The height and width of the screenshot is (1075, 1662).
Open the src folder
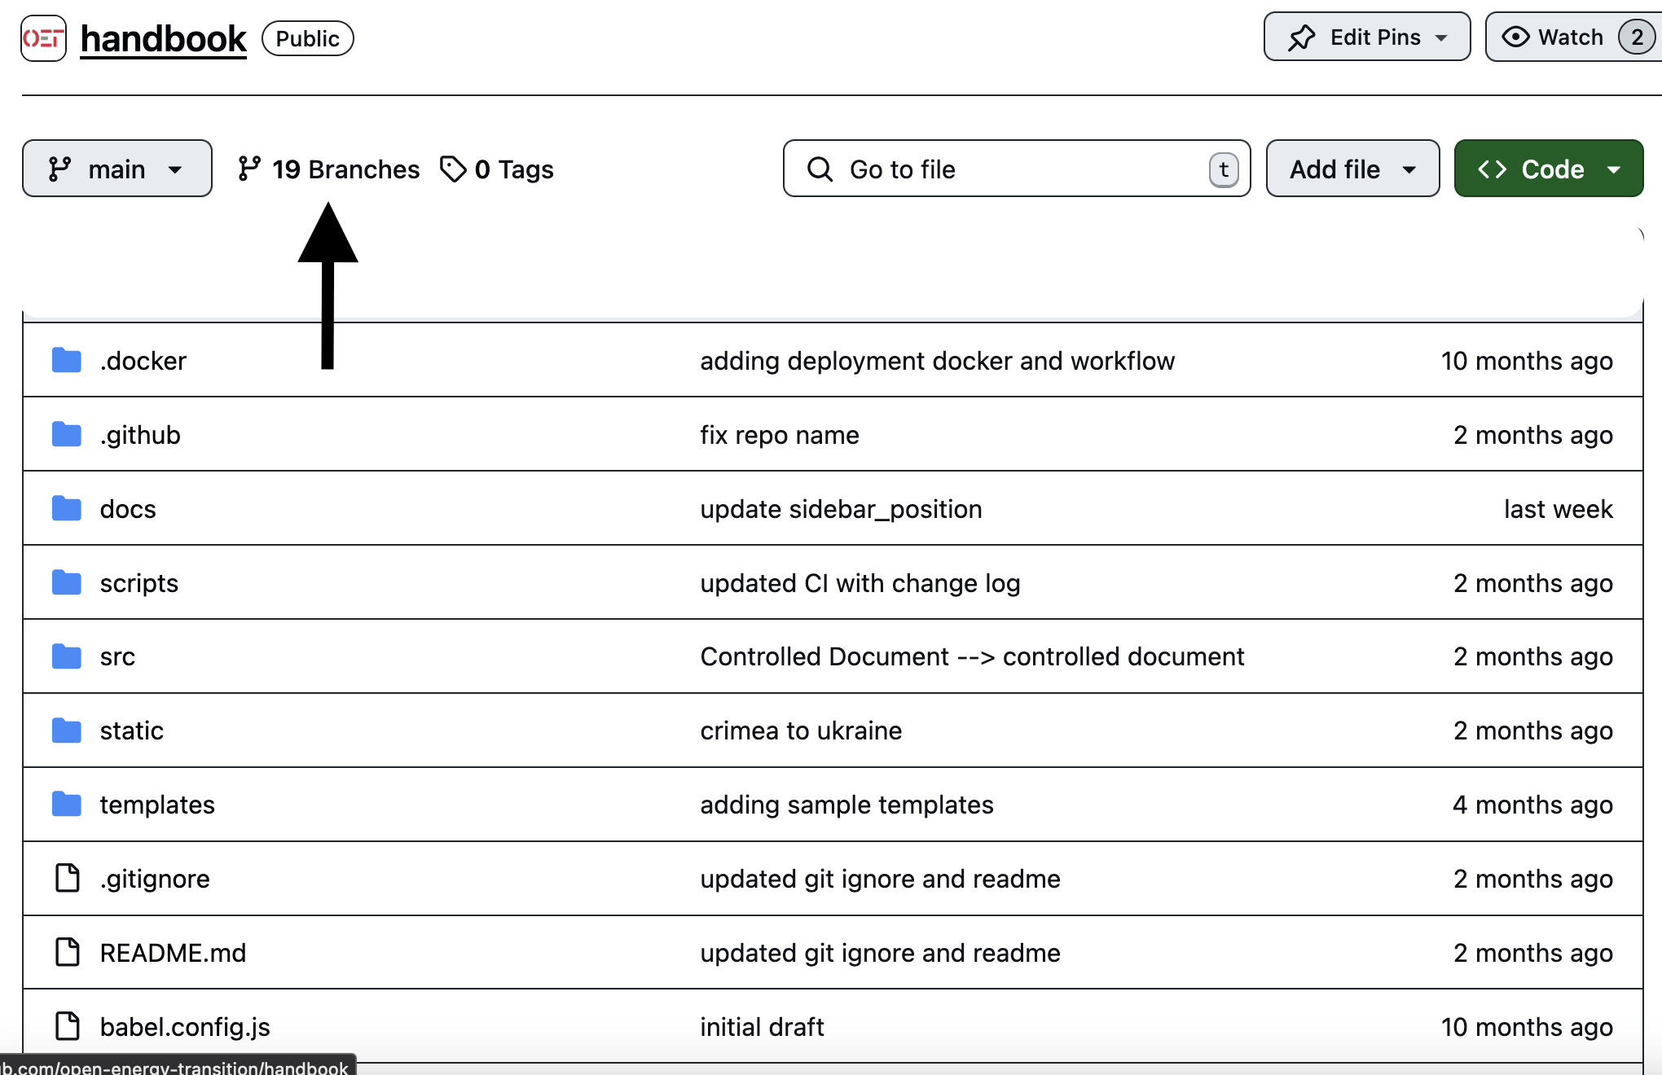click(117, 656)
